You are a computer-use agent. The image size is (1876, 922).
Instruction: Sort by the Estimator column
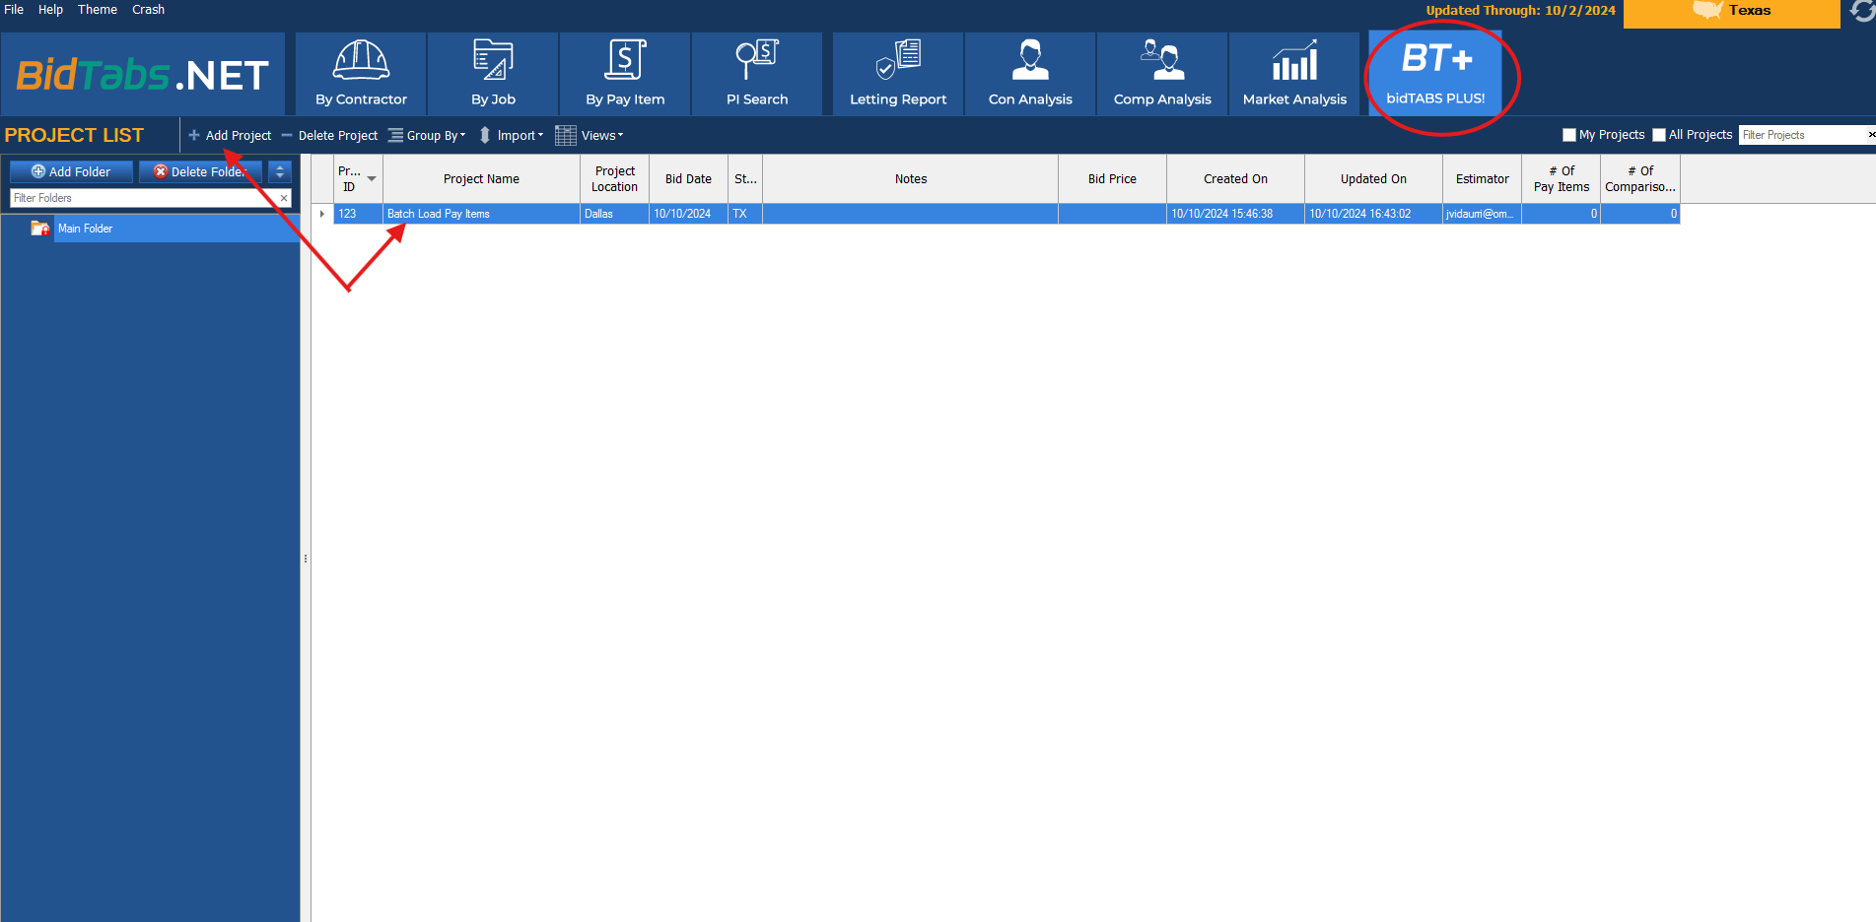tap(1482, 179)
